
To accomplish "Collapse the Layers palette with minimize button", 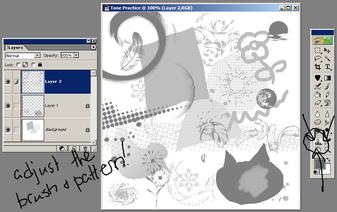I will [x=89, y=41].
